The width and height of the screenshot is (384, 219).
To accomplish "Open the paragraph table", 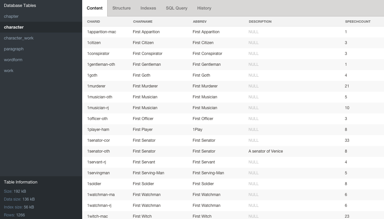I will [14, 49].
